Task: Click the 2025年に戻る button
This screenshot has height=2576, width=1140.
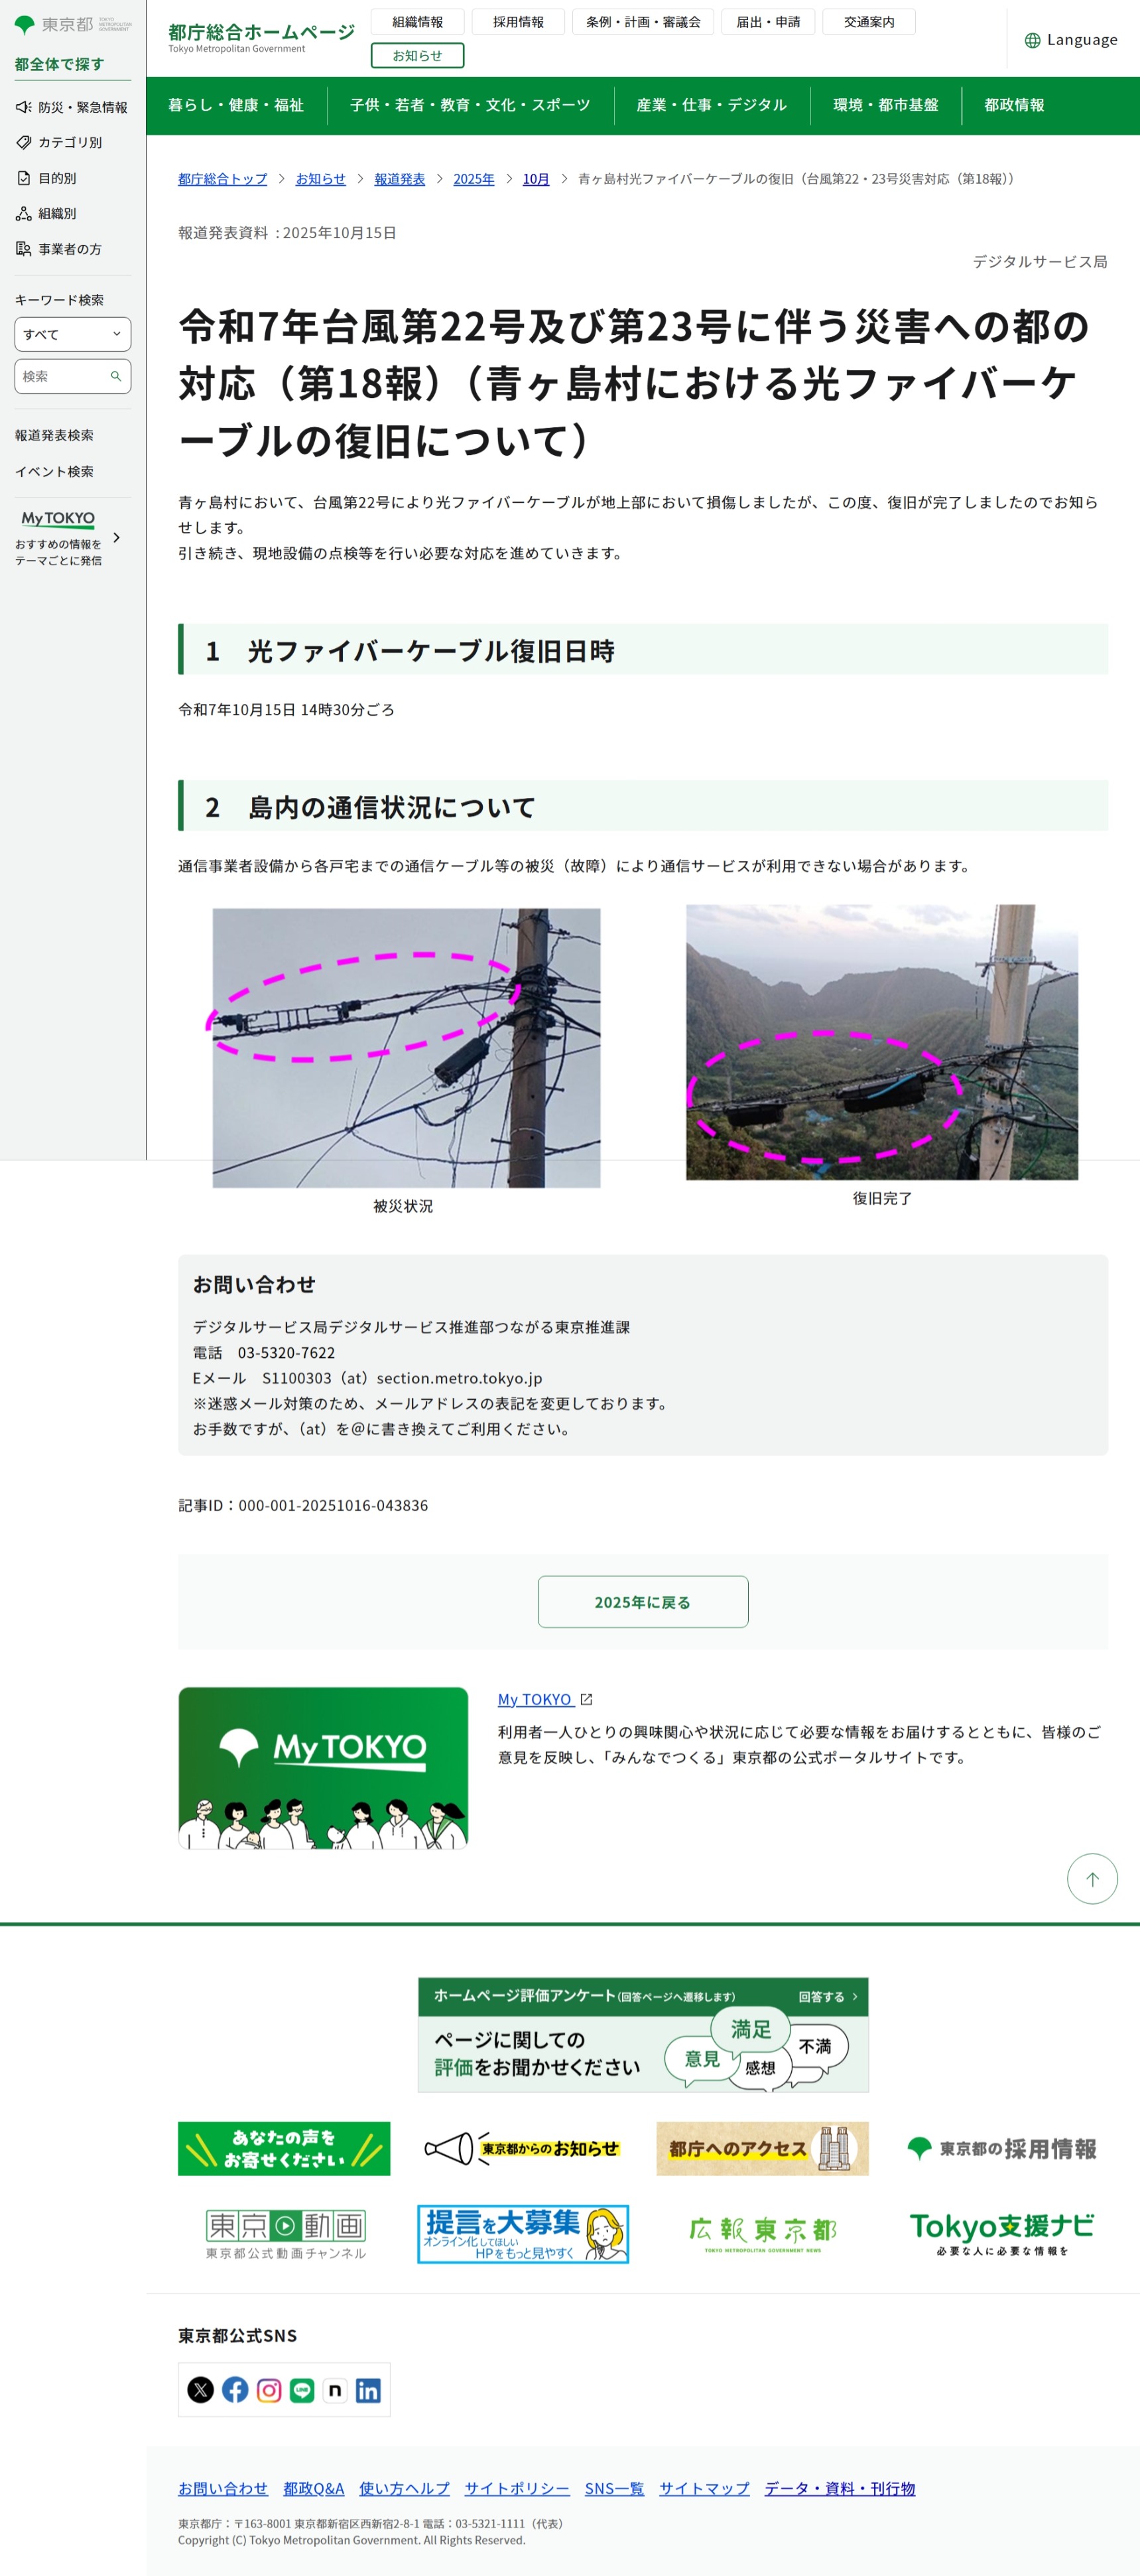Action: [643, 1602]
